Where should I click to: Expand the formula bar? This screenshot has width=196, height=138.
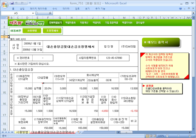tap(193, 13)
